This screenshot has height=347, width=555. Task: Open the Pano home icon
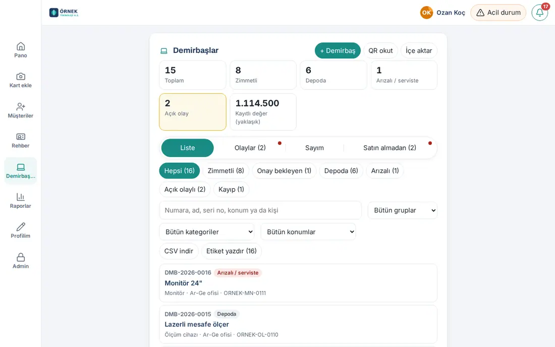tap(21, 46)
